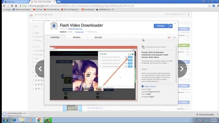This screenshot has height=123, width=219.
Task: Open the REVIEWS tab
Action: coord(77,37)
